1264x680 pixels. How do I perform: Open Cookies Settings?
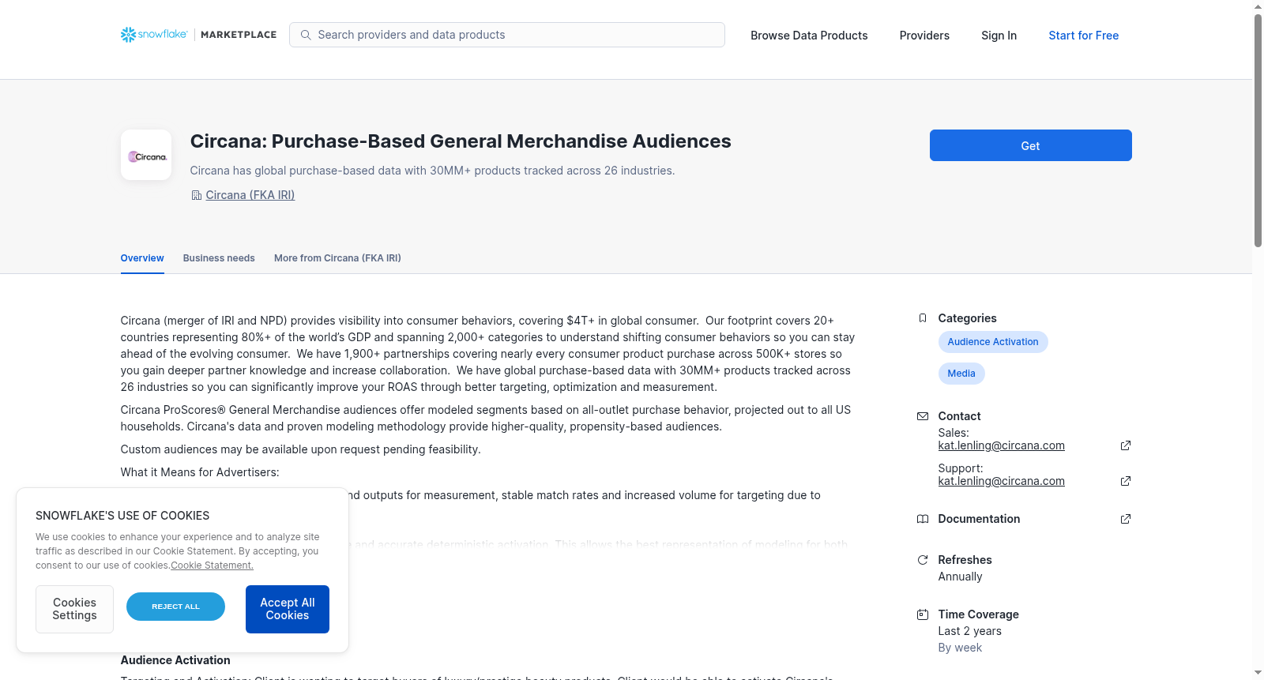[74, 609]
